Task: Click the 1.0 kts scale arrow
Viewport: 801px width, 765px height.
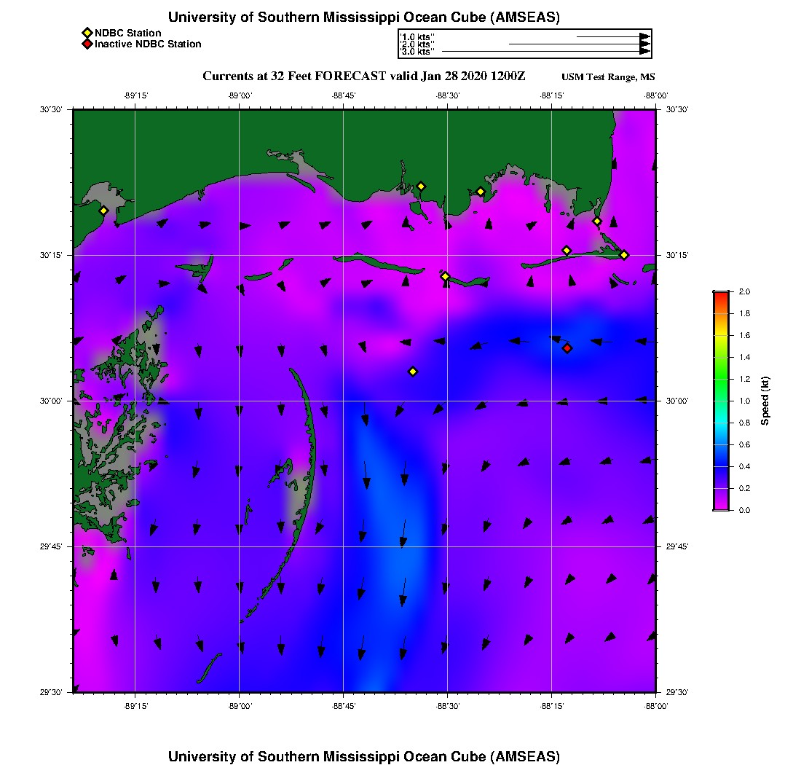Action: pos(613,37)
